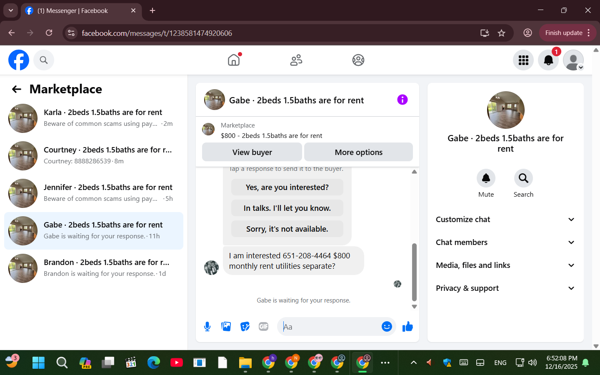View site information icon in address bar
The width and height of the screenshot is (600, 375).
[72, 33]
